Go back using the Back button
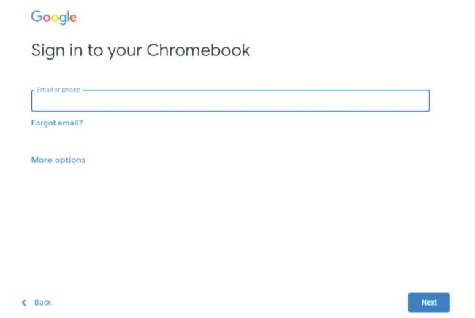Image resolution: width=475 pixels, height=318 pixels. tap(37, 303)
